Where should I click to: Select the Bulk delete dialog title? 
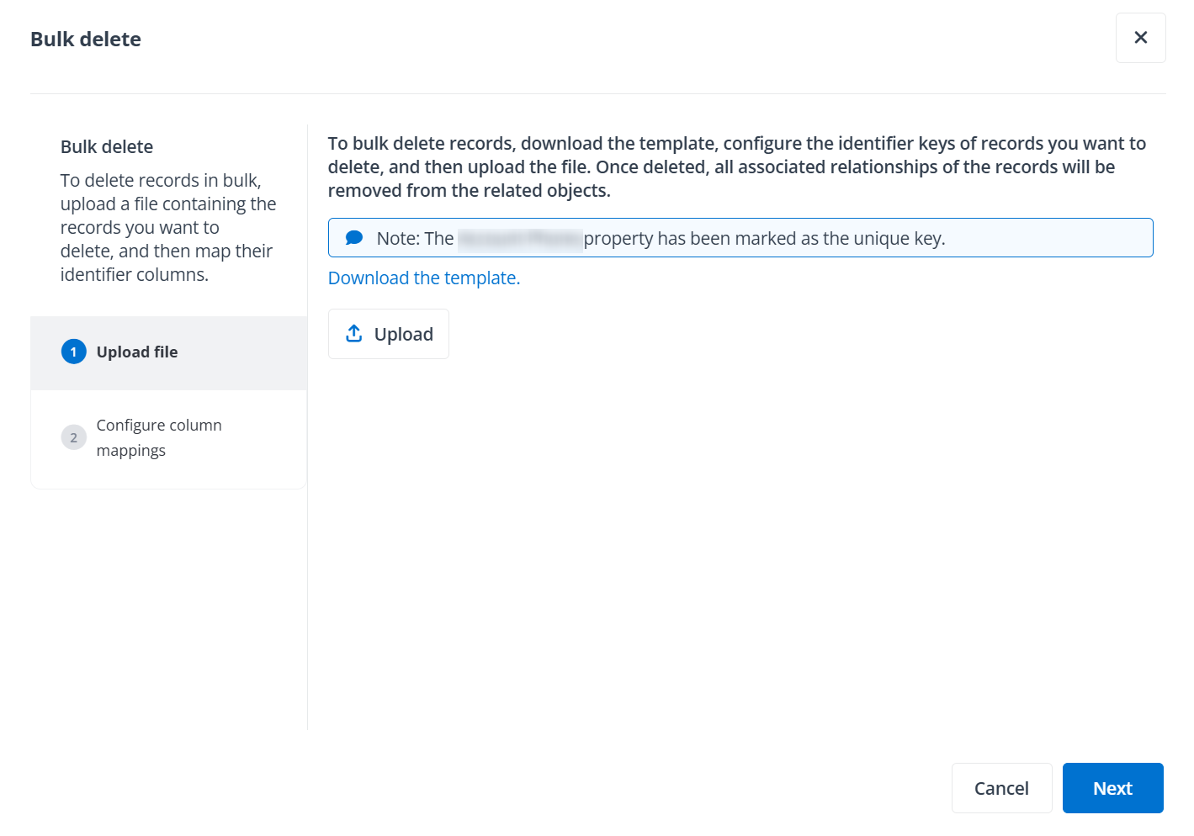85,39
